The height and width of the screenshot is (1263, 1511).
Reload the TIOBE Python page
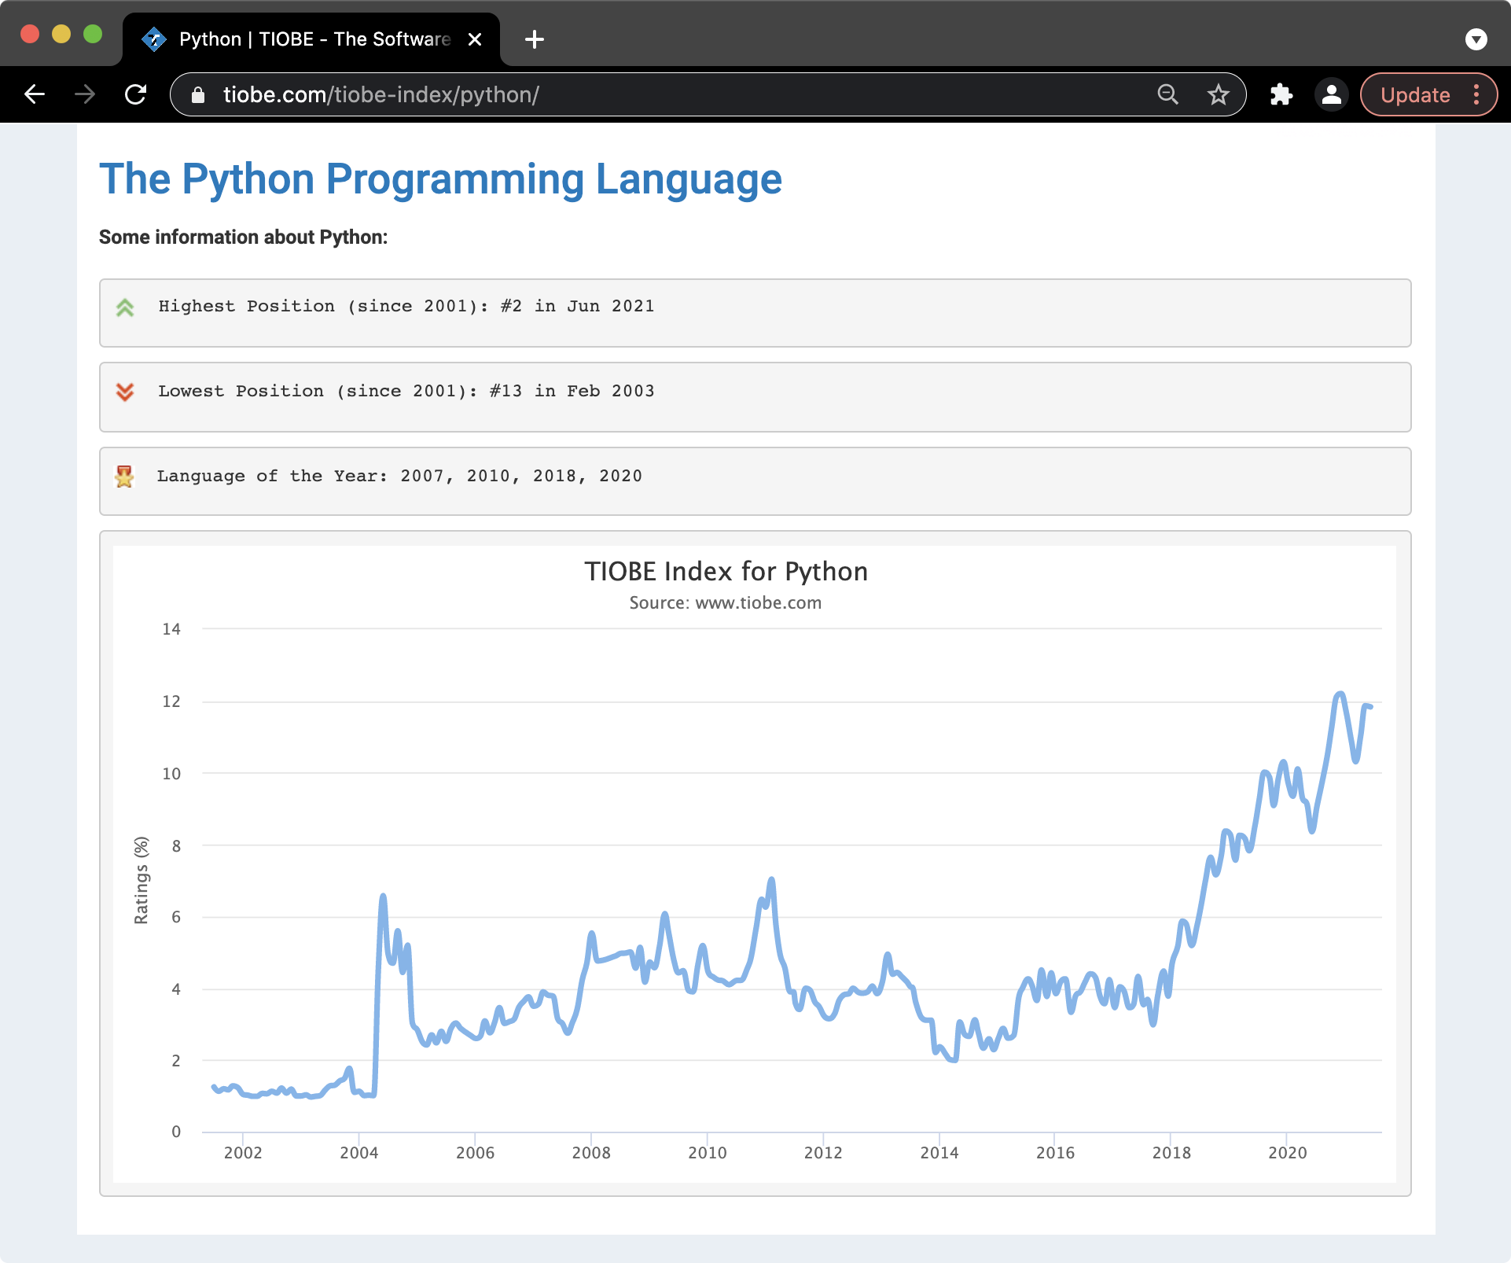pyautogui.click(x=136, y=94)
